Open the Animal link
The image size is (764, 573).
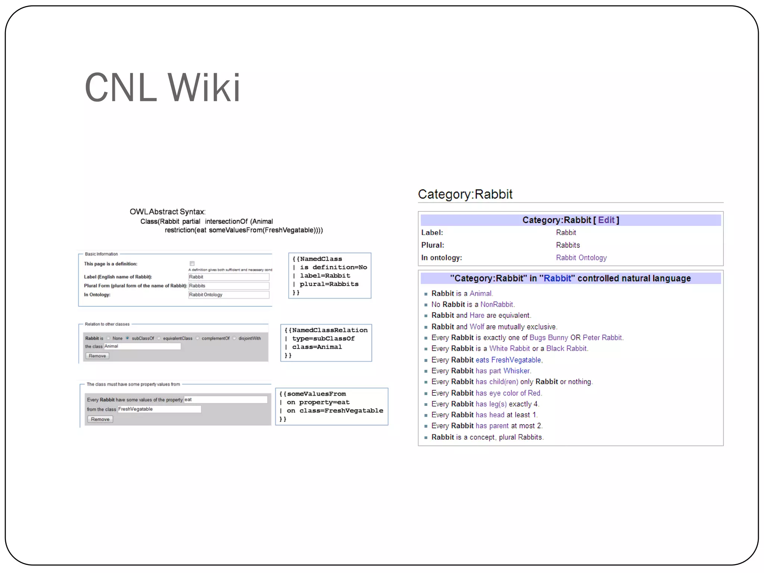(x=480, y=294)
